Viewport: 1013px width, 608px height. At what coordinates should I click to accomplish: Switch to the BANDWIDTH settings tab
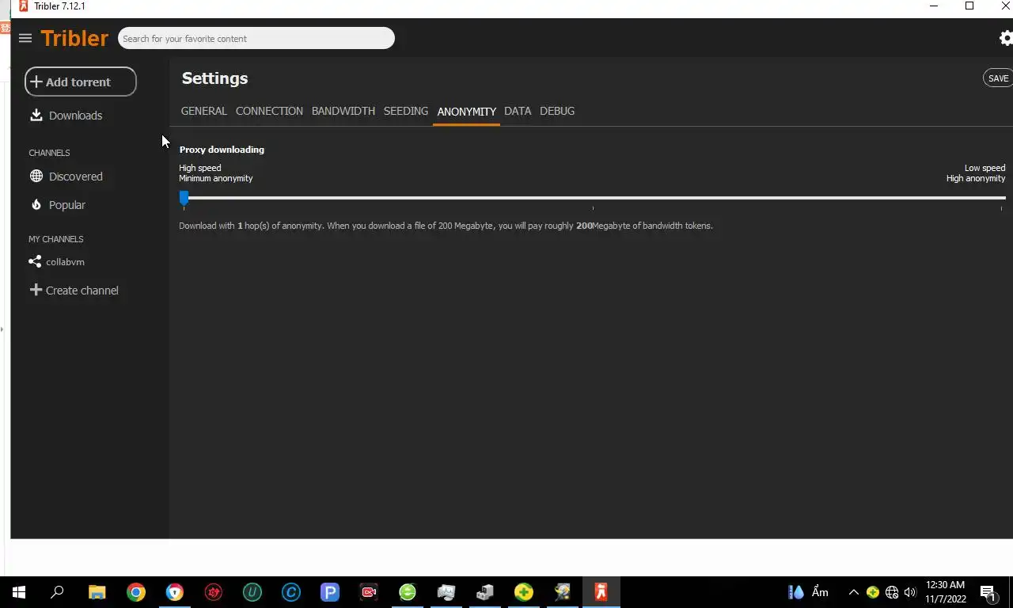click(x=343, y=111)
